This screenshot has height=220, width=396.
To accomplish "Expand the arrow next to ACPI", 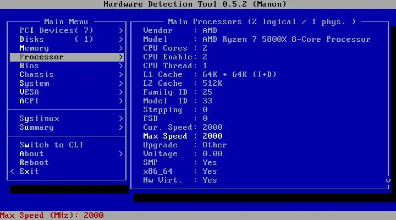I will [x=120, y=101].
